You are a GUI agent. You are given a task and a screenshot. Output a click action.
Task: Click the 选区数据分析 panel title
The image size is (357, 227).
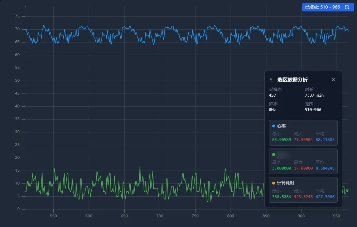tap(292, 80)
